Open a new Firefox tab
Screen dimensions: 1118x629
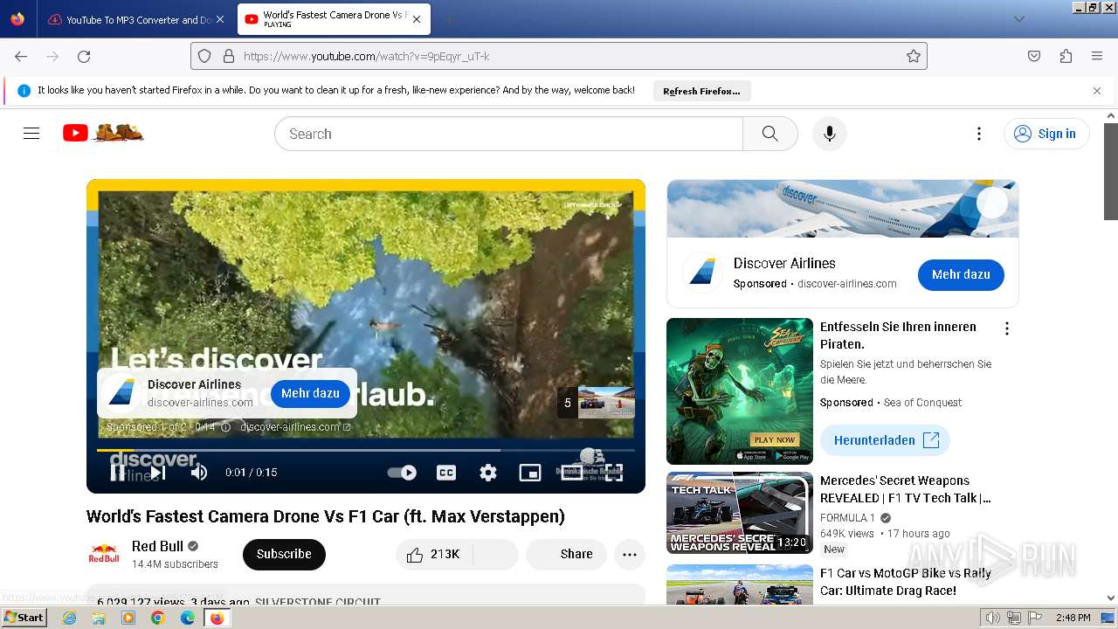(x=449, y=19)
